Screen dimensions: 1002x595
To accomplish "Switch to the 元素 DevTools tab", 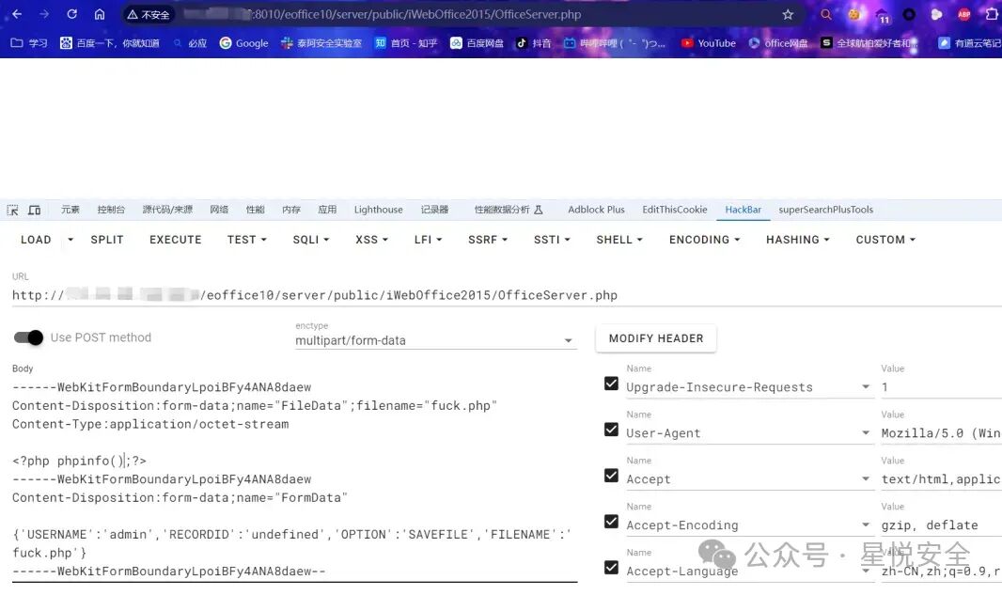I will (x=70, y=210).
